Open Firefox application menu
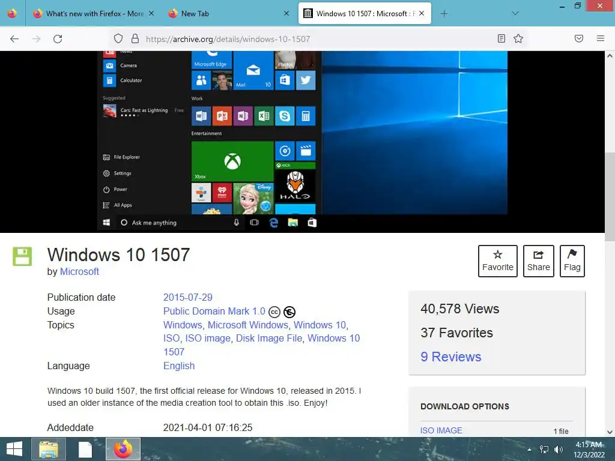615x461 pixels. pyautogui.click(x=600, y=38)
